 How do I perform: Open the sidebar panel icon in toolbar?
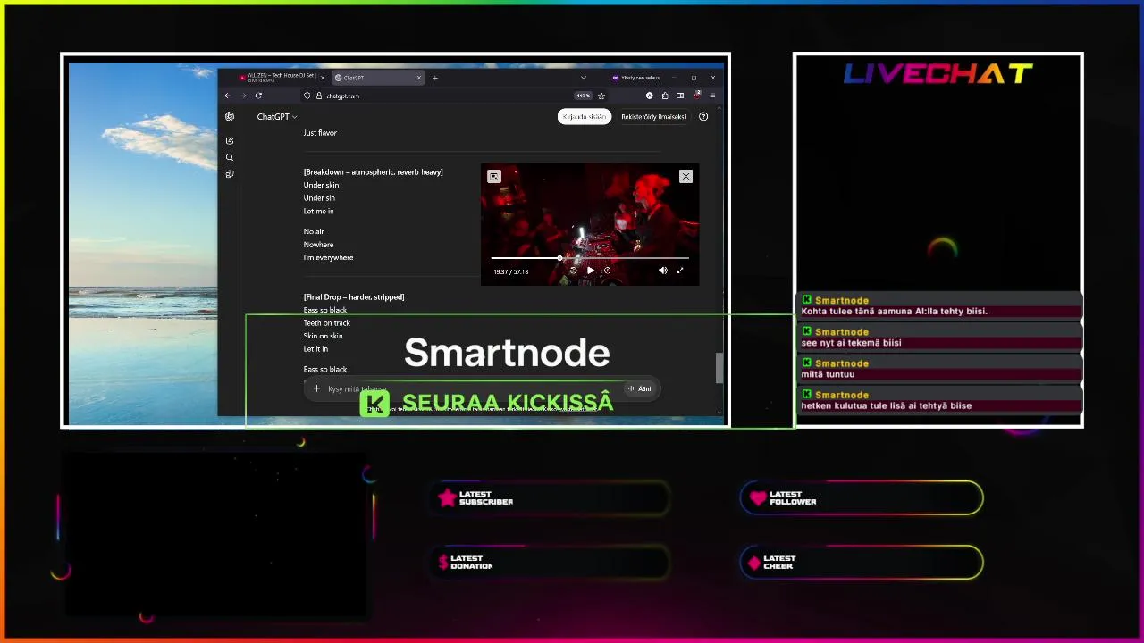680,96
